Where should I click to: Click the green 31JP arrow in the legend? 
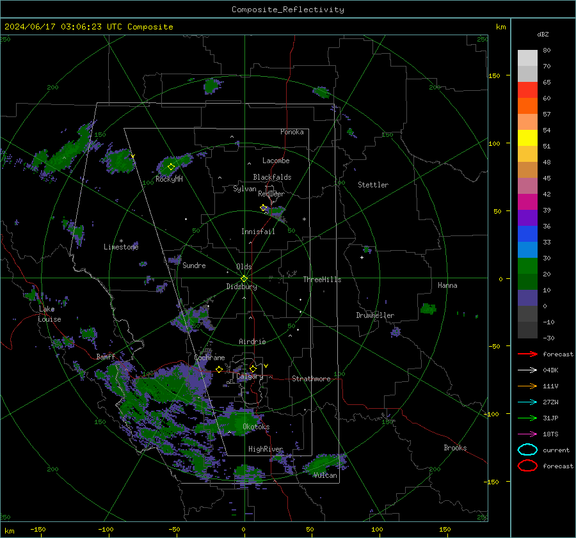(527, 418)
